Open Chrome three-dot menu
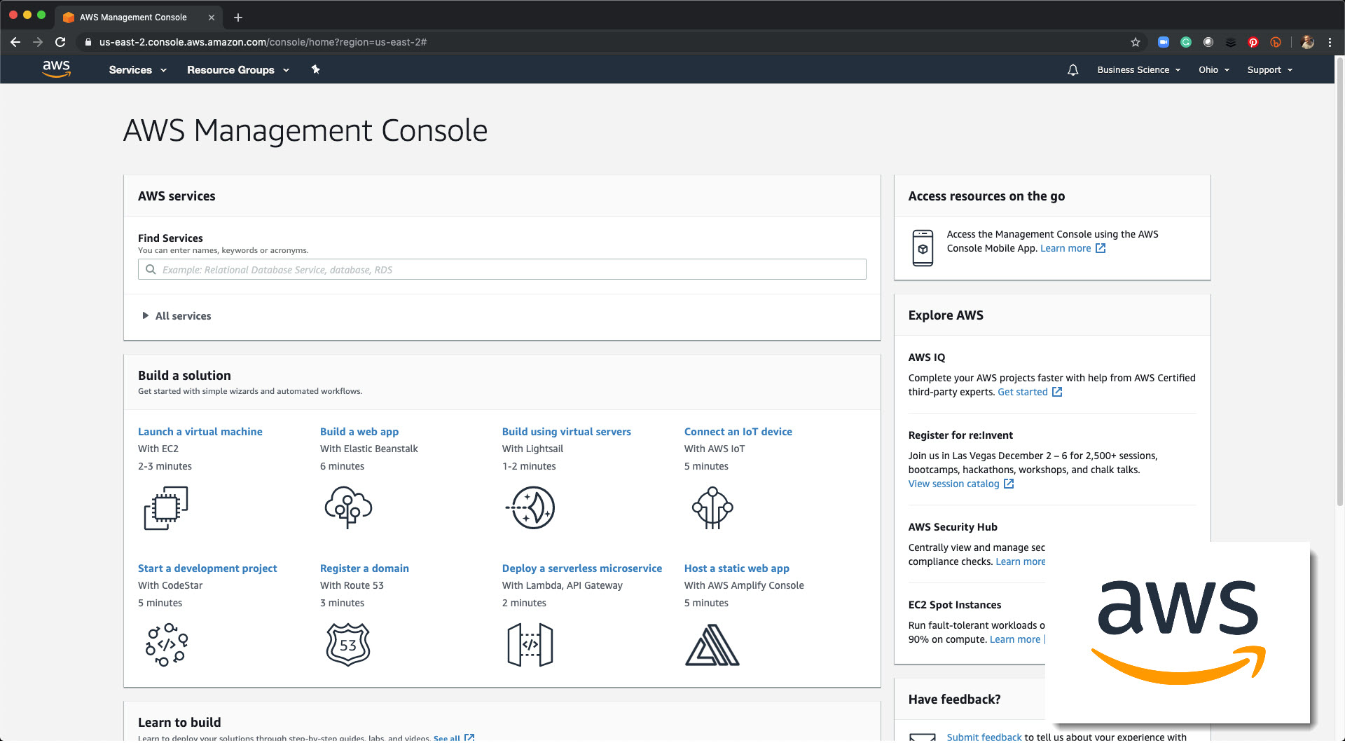The image size is (1345, 743). [x=1330, y=42]
